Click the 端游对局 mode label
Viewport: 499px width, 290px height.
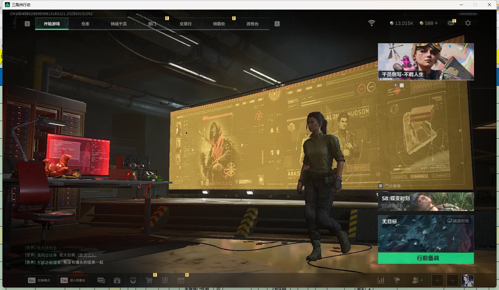click(x=458, y=221)
